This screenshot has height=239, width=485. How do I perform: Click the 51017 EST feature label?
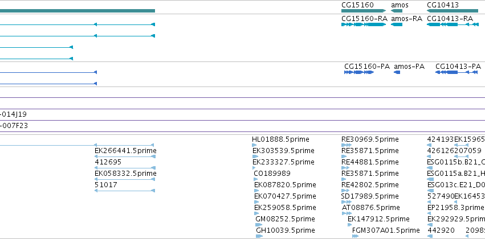pos(106,184)
